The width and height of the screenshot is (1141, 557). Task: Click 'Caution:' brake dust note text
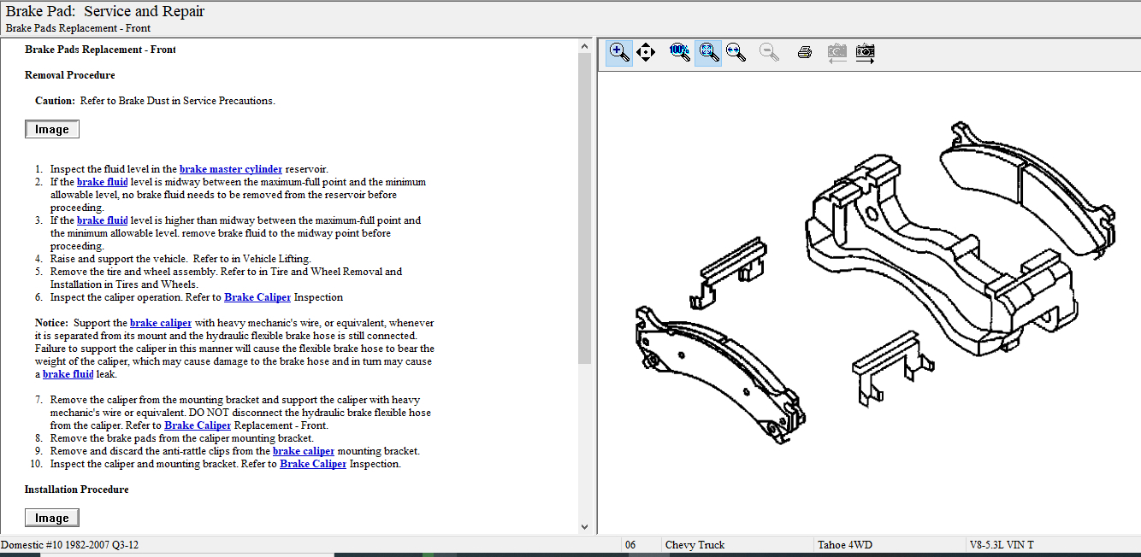(155, 101)
